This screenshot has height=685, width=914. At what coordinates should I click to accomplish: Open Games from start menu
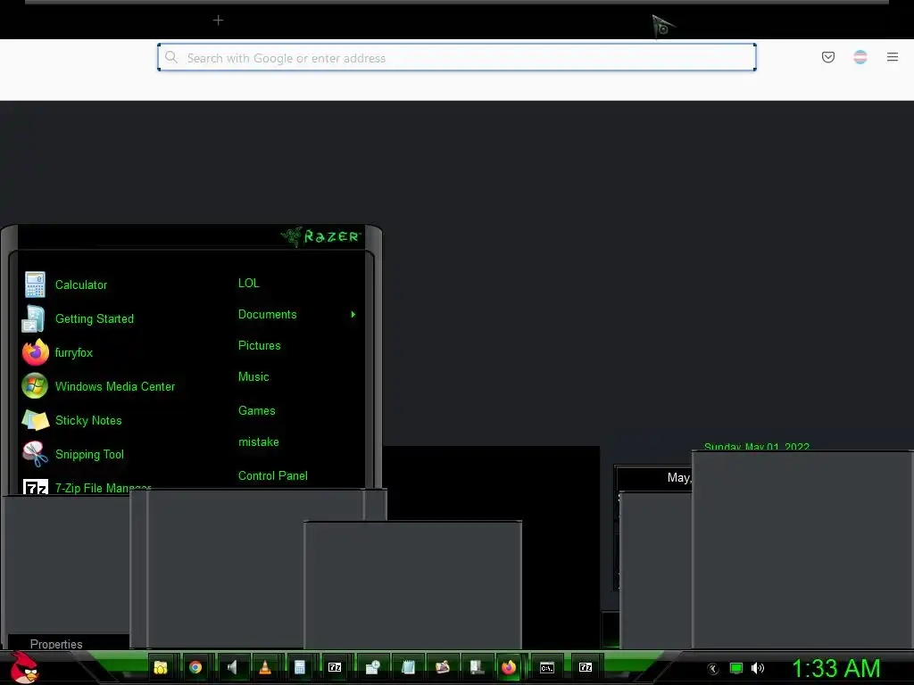click(x=256, y=410)
